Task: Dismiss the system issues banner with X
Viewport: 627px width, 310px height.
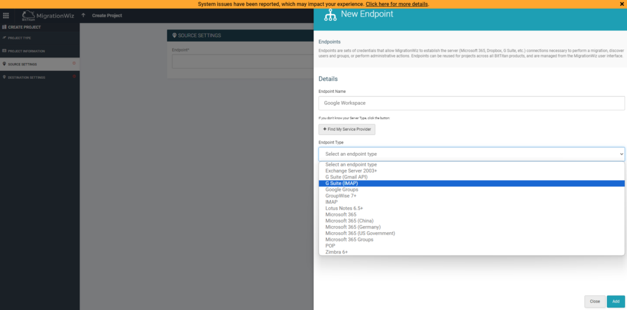Action: [x=622, y=4]
